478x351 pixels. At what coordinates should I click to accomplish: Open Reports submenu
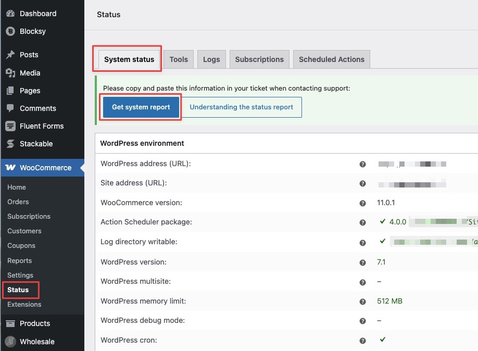click(19, 261)
